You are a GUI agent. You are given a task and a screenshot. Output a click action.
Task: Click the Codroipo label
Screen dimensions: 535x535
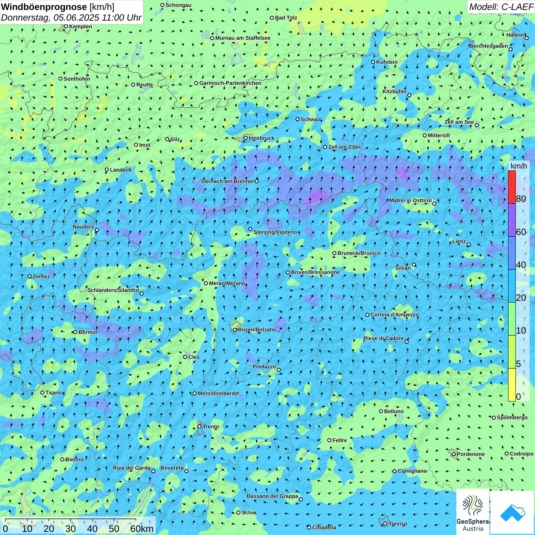(522, 454)
